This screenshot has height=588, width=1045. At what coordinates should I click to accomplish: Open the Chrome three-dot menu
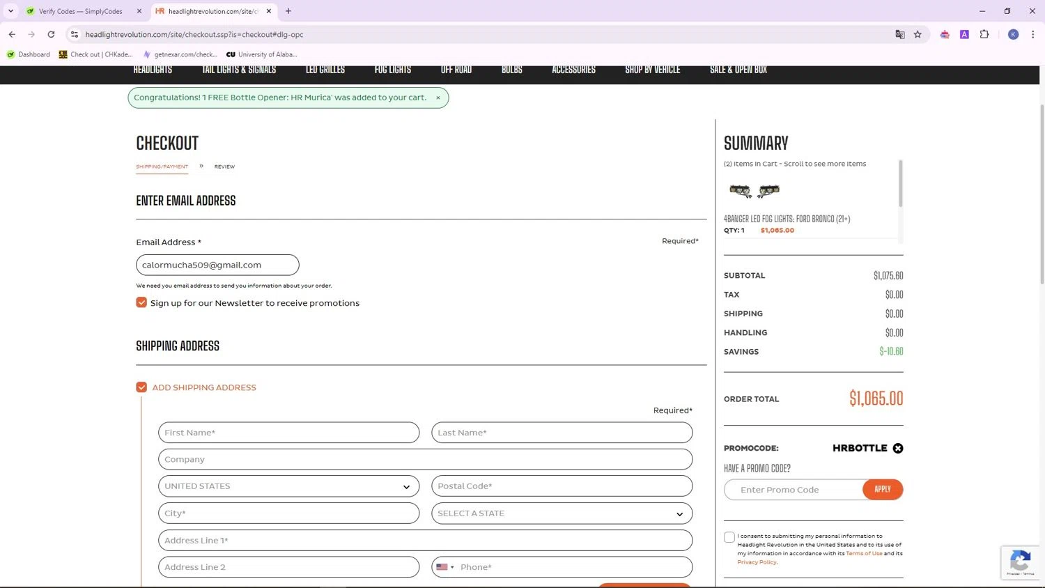point(1032,34)
